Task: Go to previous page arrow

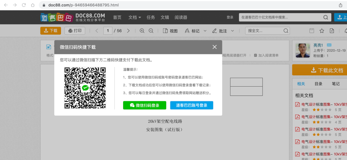Action: tap(97, 31)
